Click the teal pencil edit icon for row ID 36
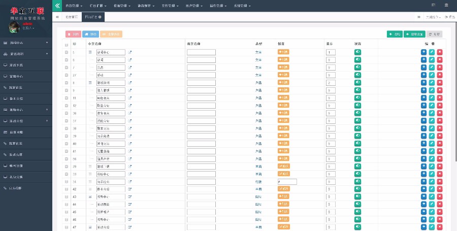The width and height of the screenshot is (457, 231). point(432,113)
